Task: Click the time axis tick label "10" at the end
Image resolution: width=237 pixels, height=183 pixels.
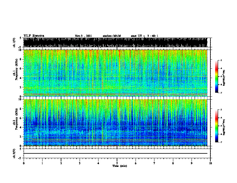Action: pyautogui.click(x=210, y=163)
